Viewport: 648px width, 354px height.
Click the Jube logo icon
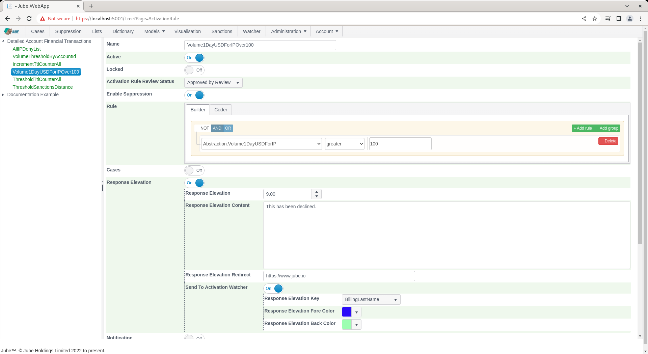coord(12,31)
